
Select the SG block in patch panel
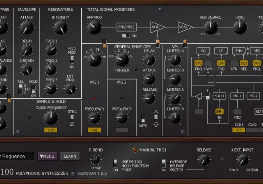203,51
